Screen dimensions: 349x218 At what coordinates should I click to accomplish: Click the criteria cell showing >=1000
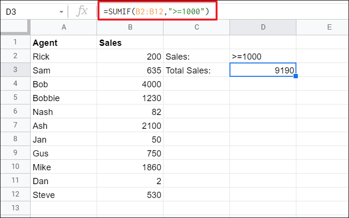pos(263,56)
